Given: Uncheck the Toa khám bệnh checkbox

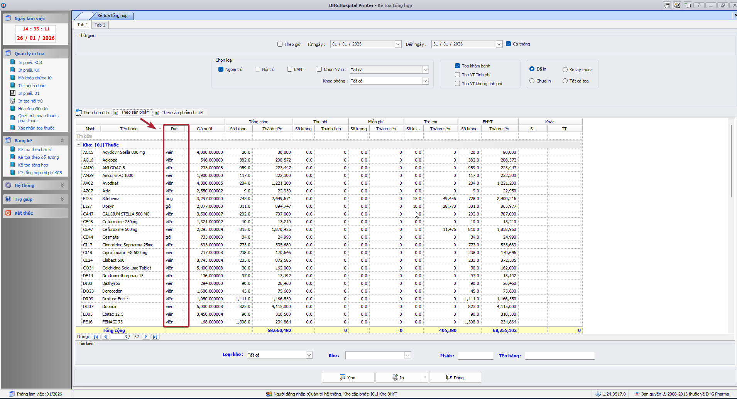Looking at the screenshot, I should [x=458, y=66].
